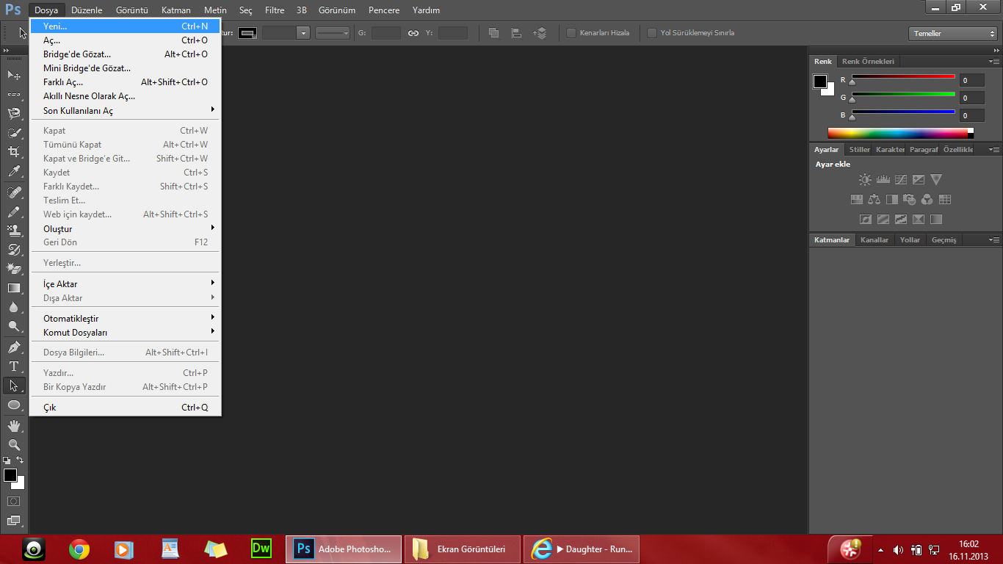Select the History Brush tool
The height and width of the screenshot is (564, 1003).
[x=14, y=250]
